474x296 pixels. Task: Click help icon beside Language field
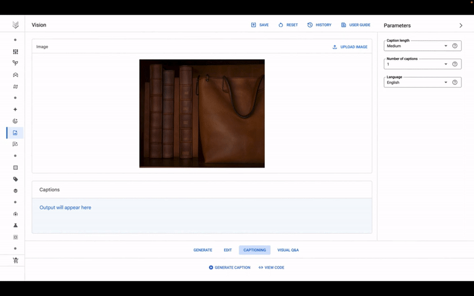click(x=455, y=83)
